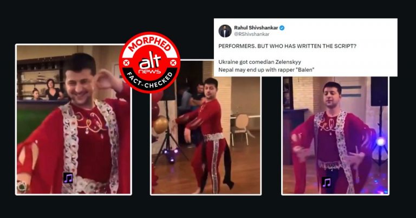Open the middle video frame of full-body dancer
Screen dimensions: 416x218
[206, 128]
